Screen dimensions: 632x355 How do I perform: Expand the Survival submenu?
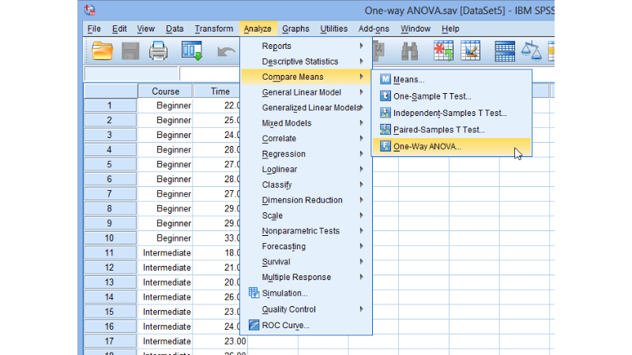pos(306,262)
